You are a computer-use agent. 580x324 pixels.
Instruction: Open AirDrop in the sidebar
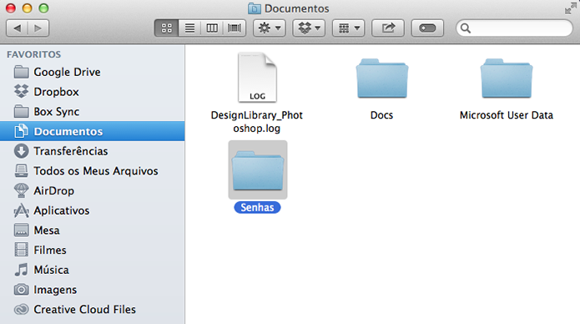[93, 190]
